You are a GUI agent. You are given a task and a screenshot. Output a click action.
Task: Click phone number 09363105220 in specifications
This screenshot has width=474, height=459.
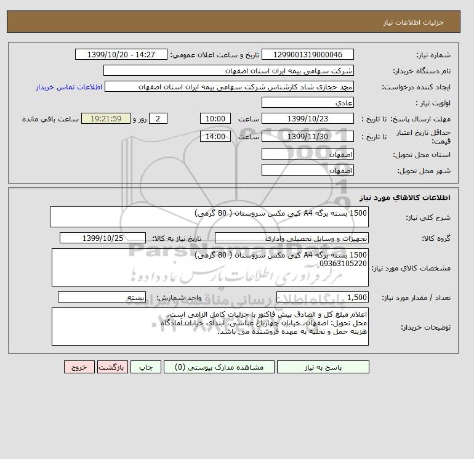click(x=343, y=264)
